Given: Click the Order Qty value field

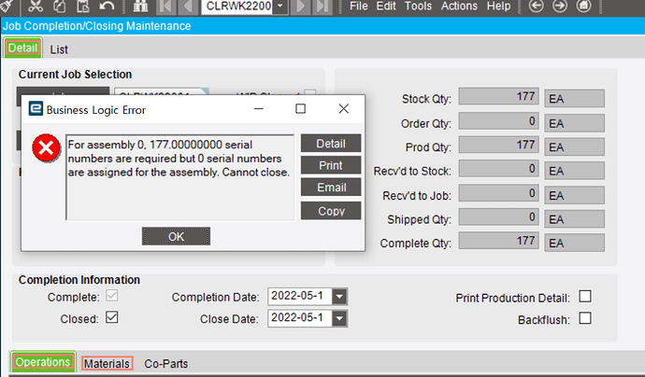Looking at the screenshot, I should (498, 121).
